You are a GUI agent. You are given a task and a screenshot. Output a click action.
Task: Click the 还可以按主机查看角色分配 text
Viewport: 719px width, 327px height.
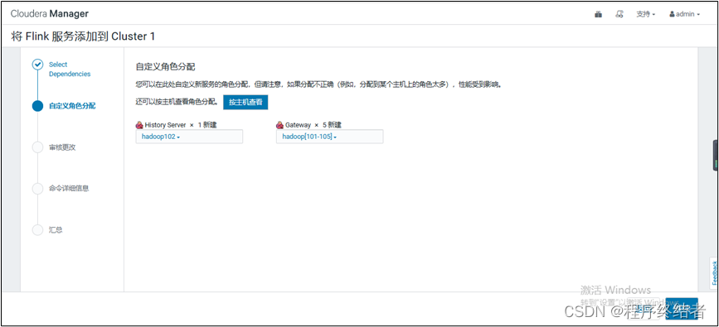177,102
